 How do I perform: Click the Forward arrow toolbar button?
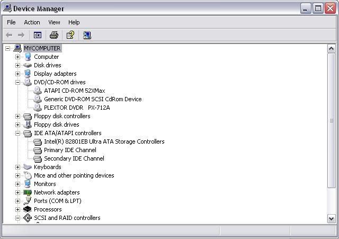(21, 35)
